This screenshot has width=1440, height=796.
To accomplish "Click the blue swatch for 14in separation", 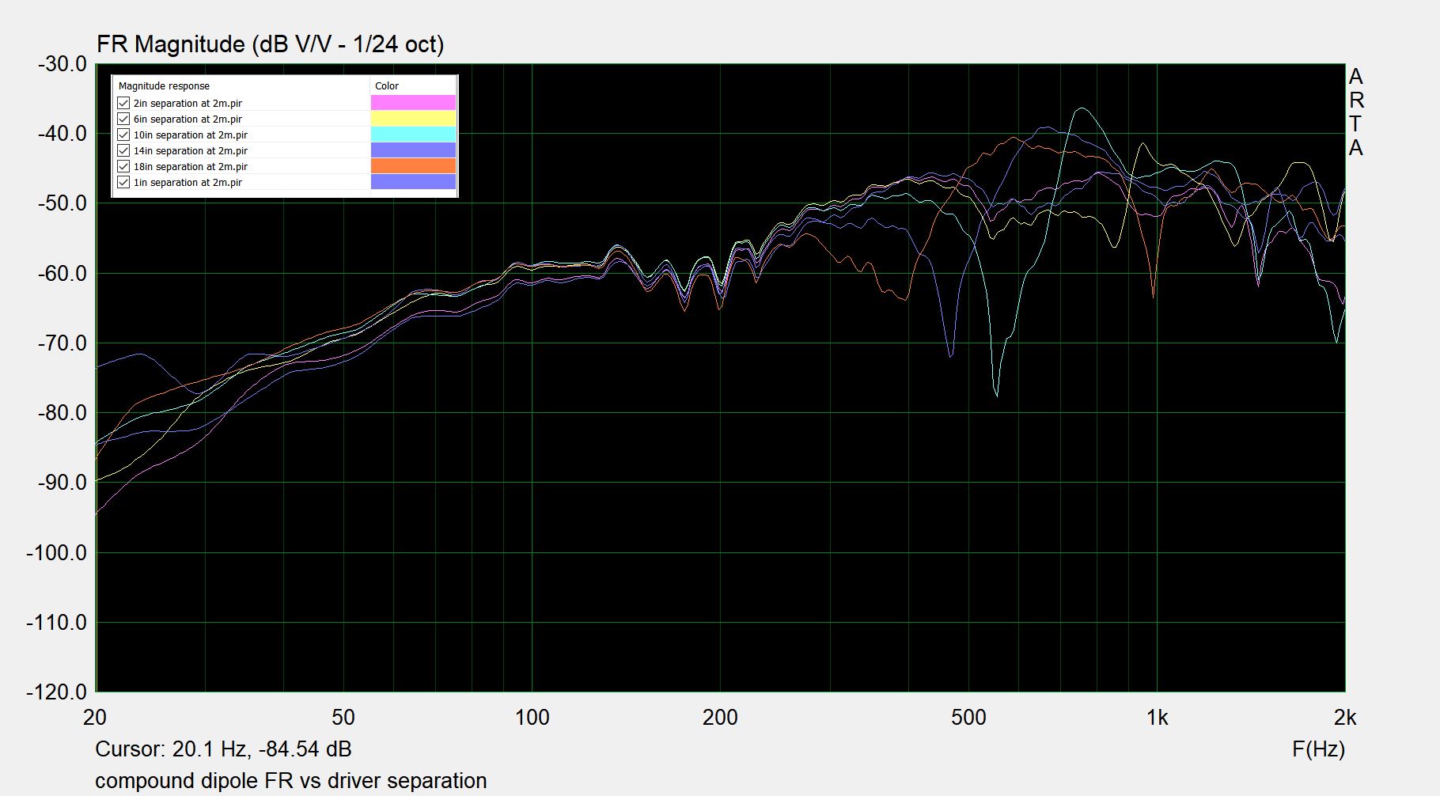I will (413, 150).
